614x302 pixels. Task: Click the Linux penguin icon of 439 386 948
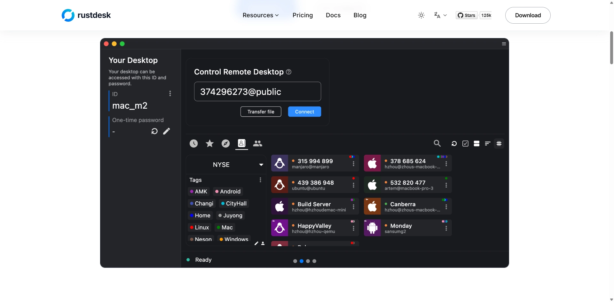(x=279, y=185)
